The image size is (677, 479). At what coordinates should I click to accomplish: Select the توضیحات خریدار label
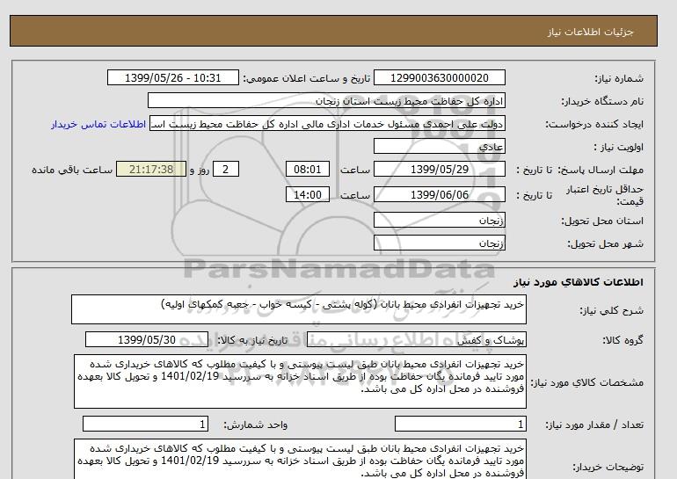(x=608, y=467)
